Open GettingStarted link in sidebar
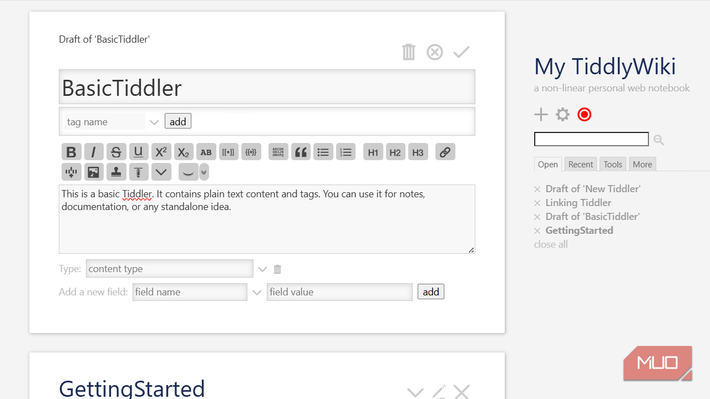 (x=579, y=231)
